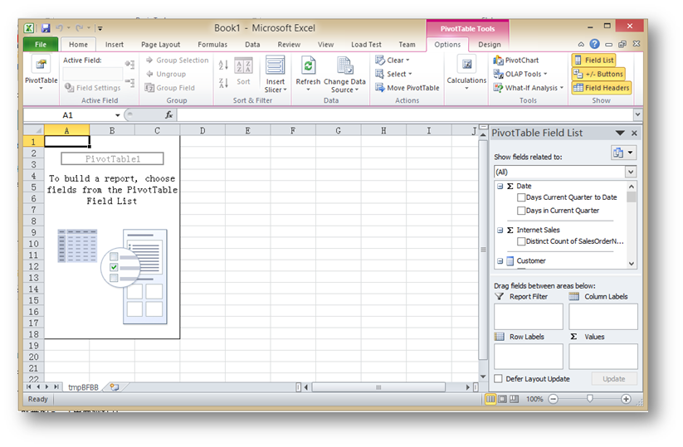Save the workbook from Quick Access Toolbar
Viewport: 683px width, 447px height.
(46, 28)
